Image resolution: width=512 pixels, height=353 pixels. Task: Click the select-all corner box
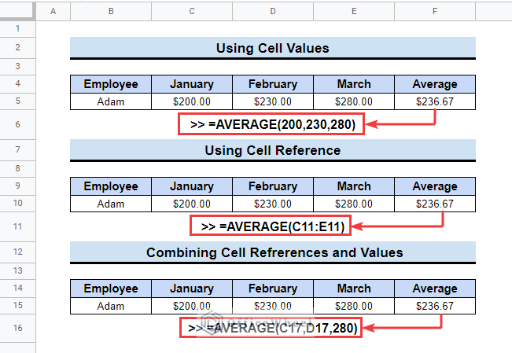pos(17,11)
